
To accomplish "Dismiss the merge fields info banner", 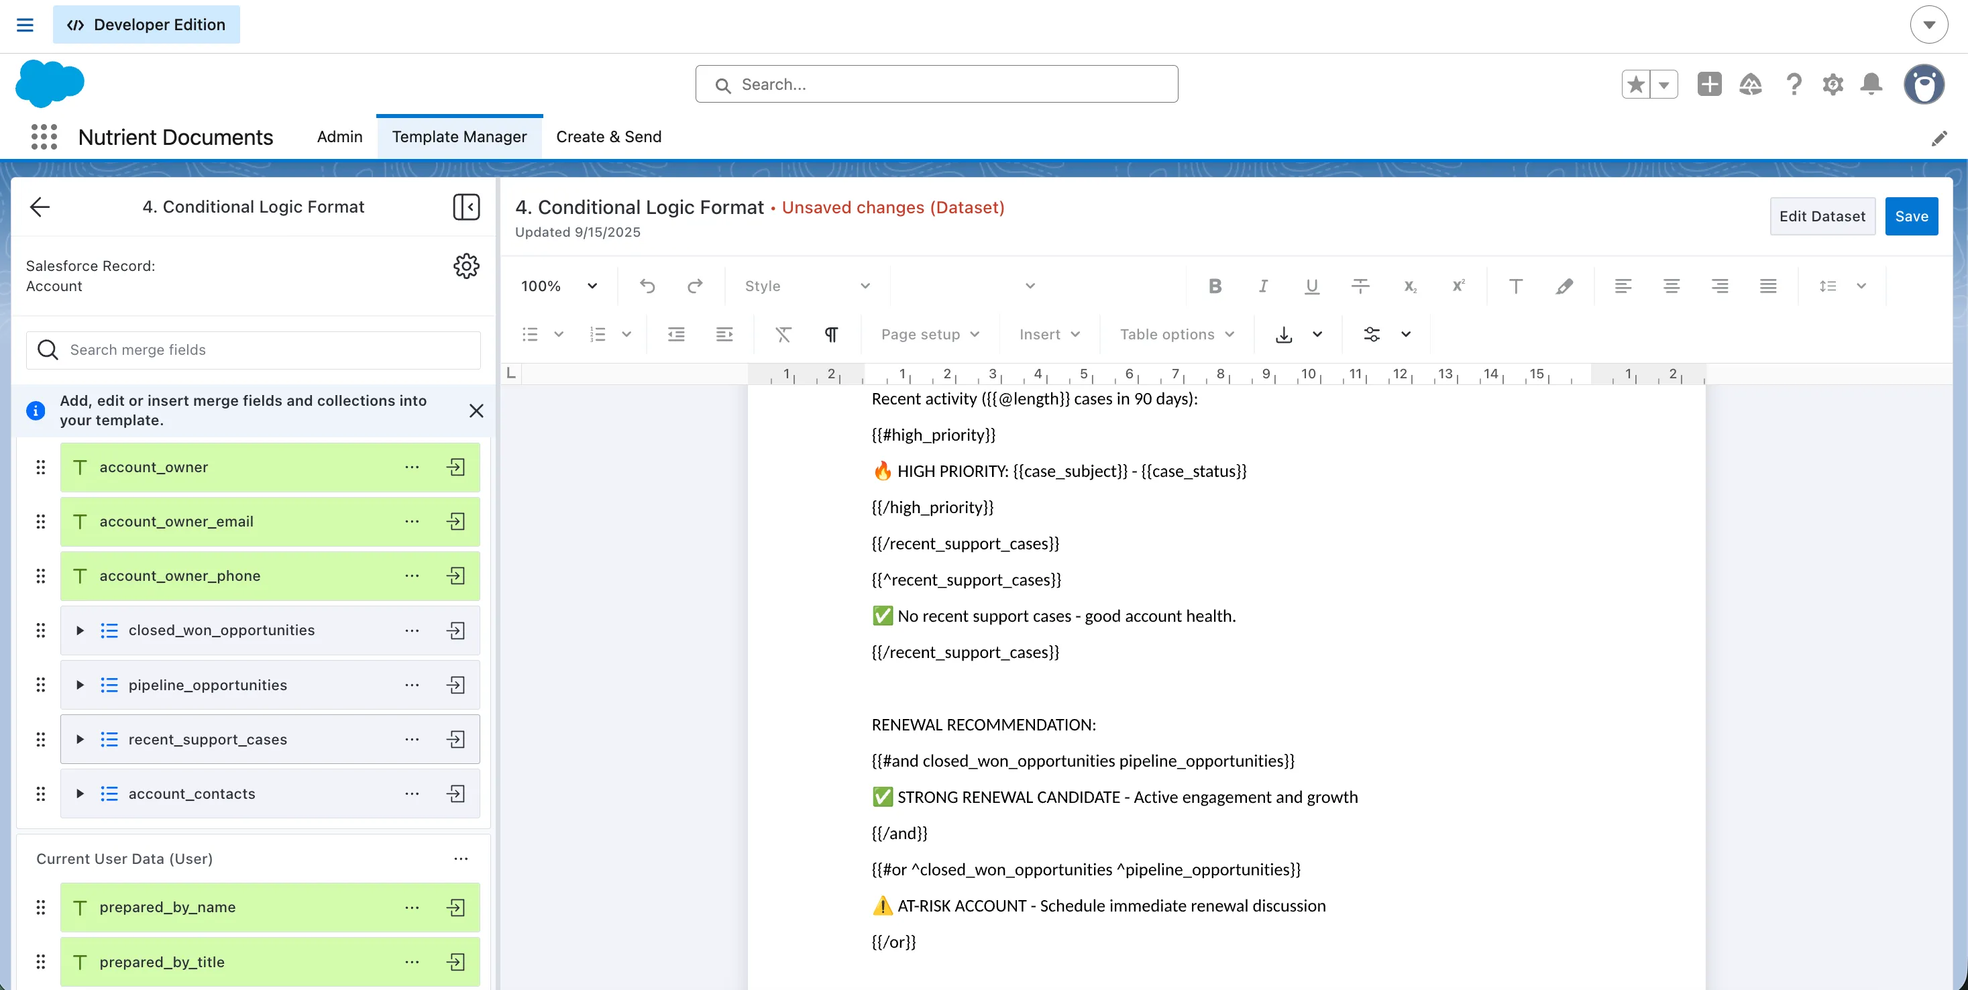I will (476, 410).
